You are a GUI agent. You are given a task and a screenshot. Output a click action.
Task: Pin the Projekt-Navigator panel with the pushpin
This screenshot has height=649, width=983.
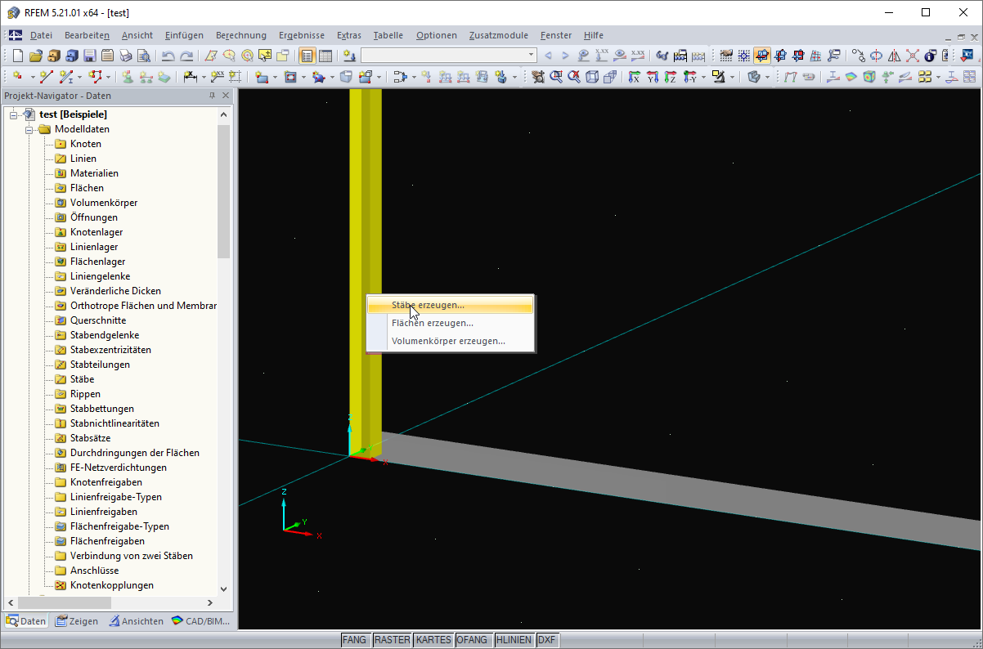click(212, 96)
